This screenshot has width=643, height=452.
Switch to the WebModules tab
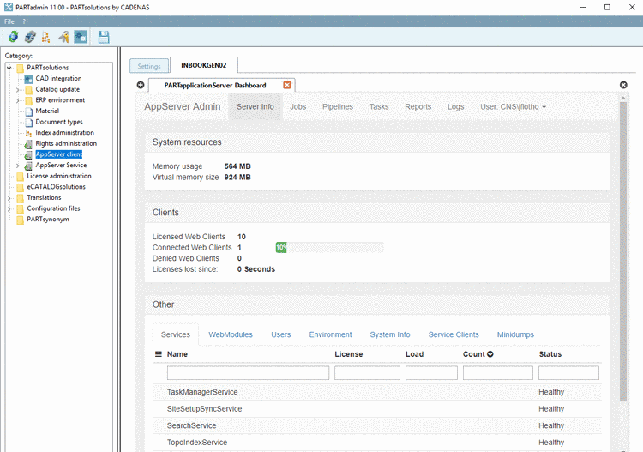(231, 334)
